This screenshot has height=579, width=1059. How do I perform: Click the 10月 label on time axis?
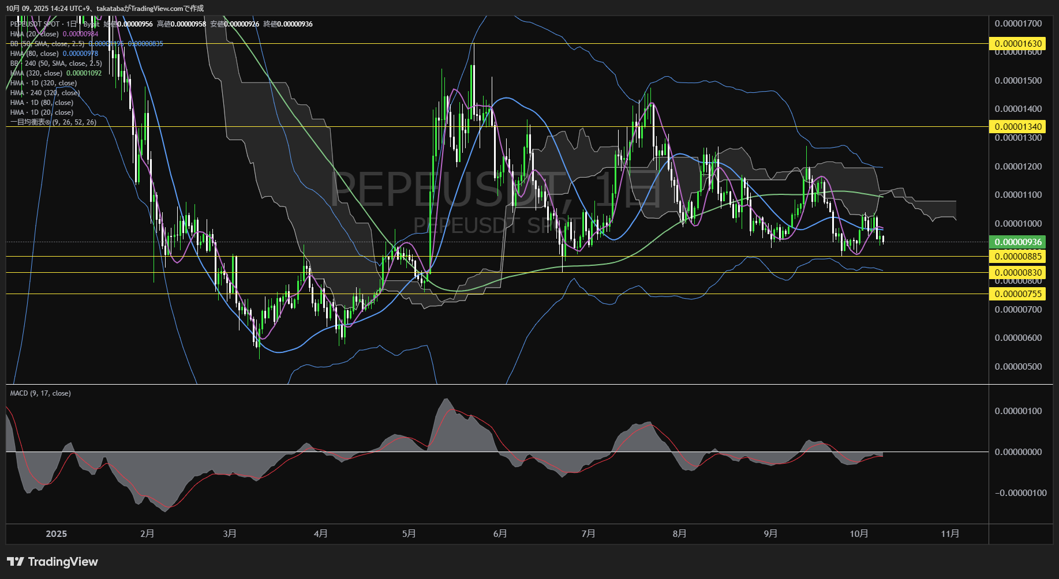859,533
